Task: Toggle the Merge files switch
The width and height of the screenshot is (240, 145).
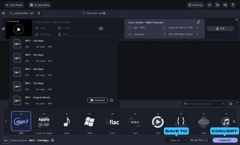Action: [207, 140]
